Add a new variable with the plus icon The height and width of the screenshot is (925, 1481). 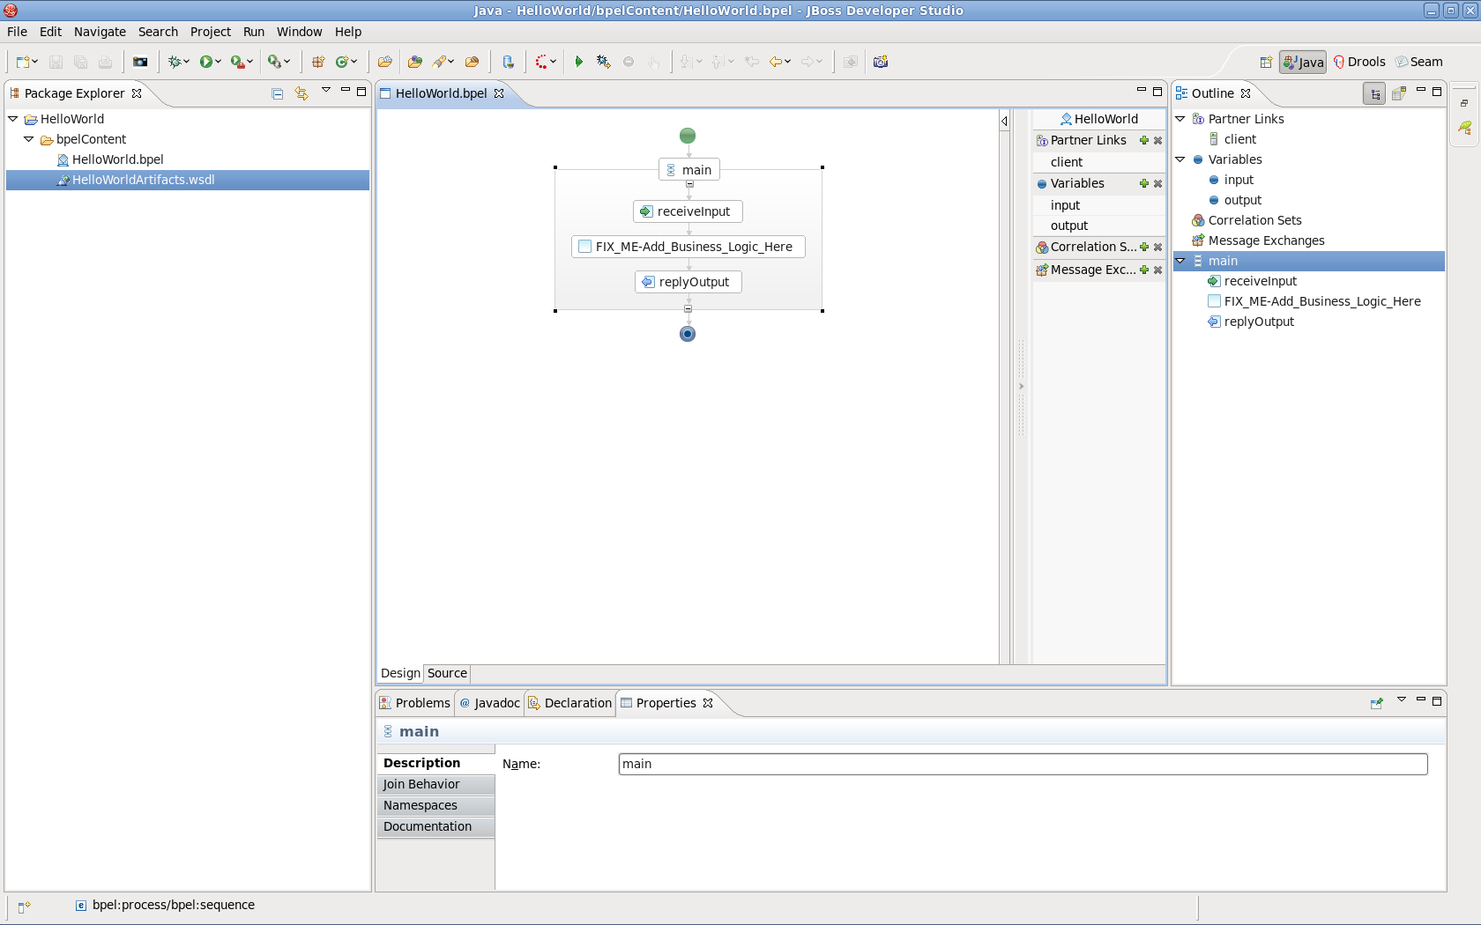[1143, 183]
